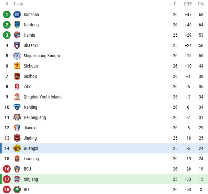Image resolution: width=208 pixels, height=194 pixels.
Task: Click the green position 1 badge
Action: tap(7, 14)
